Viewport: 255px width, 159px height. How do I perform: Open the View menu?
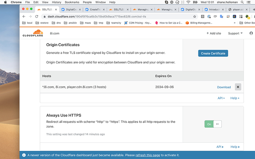click(45, 2)
